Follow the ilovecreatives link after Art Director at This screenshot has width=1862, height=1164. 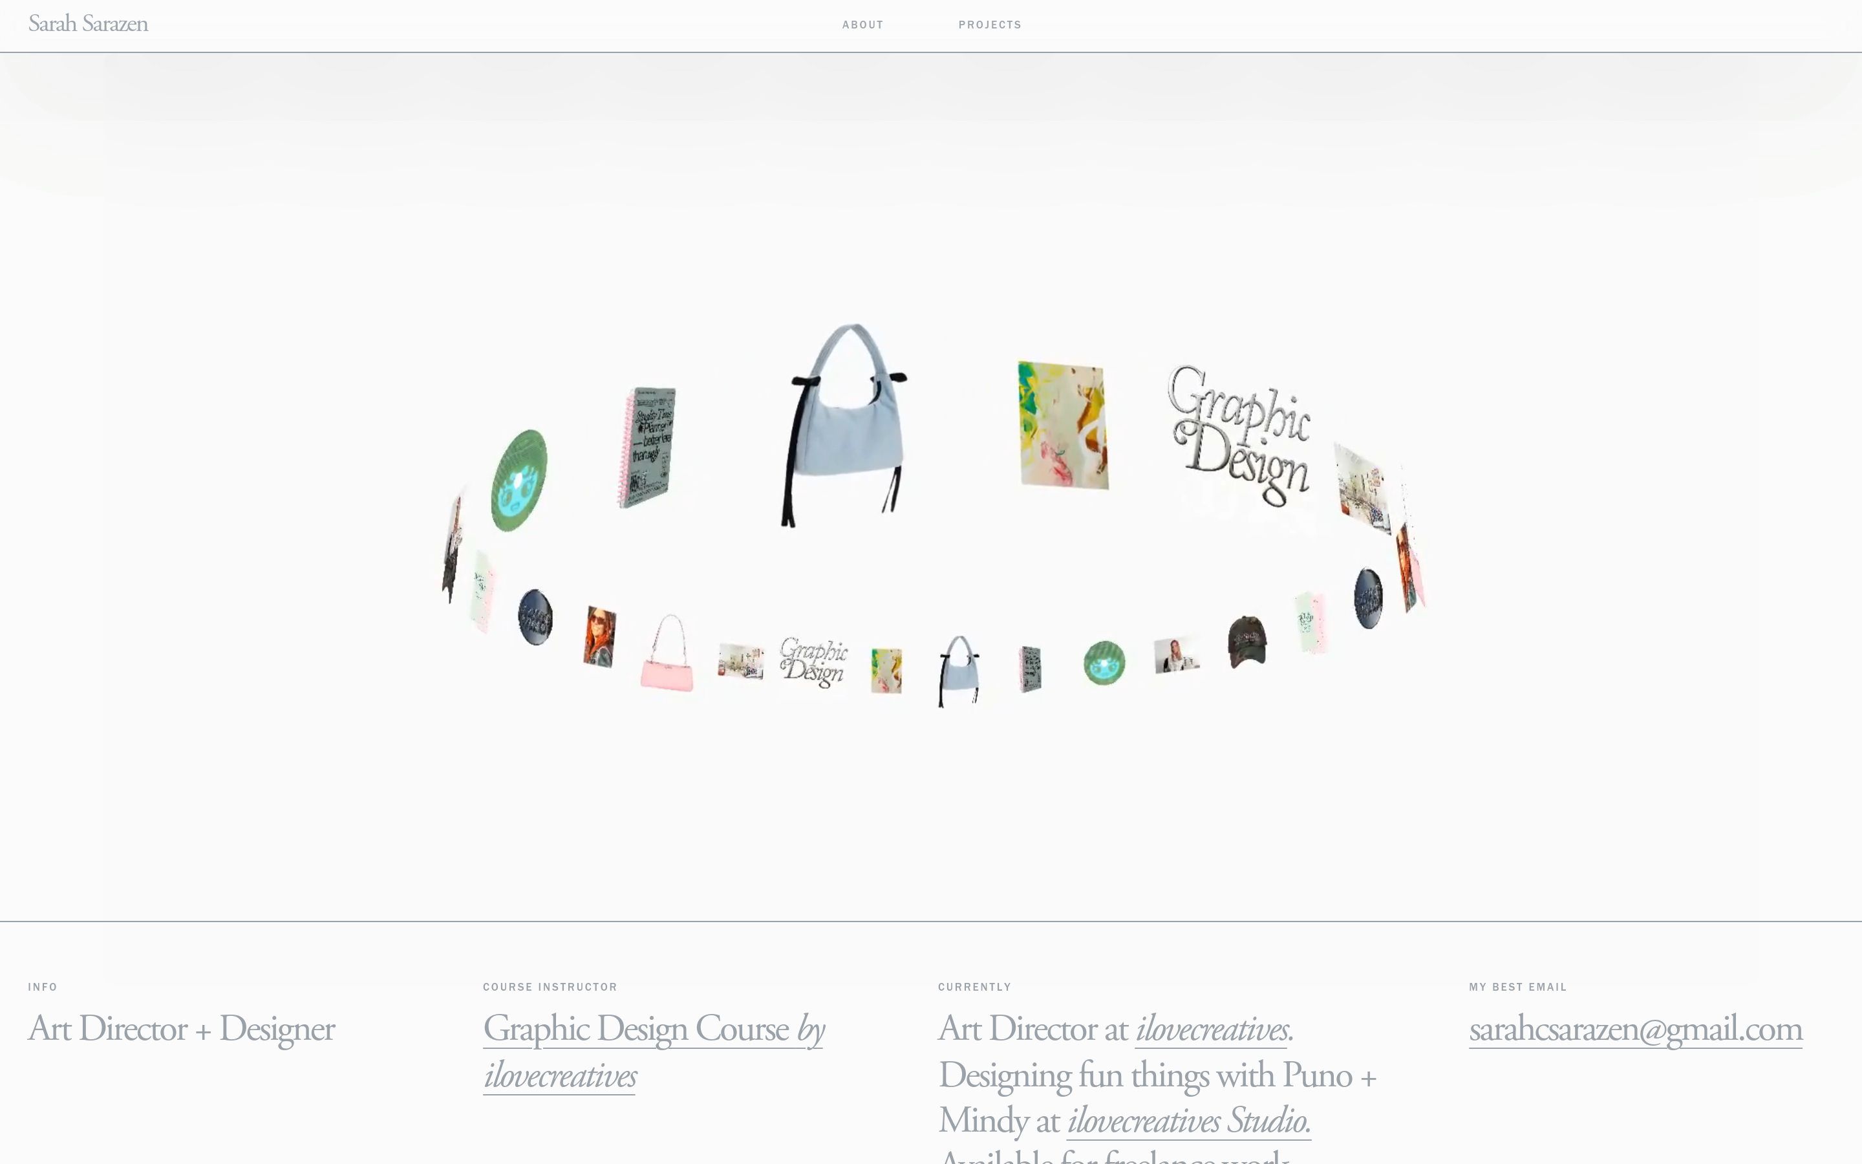[x=1211, y=1029]
